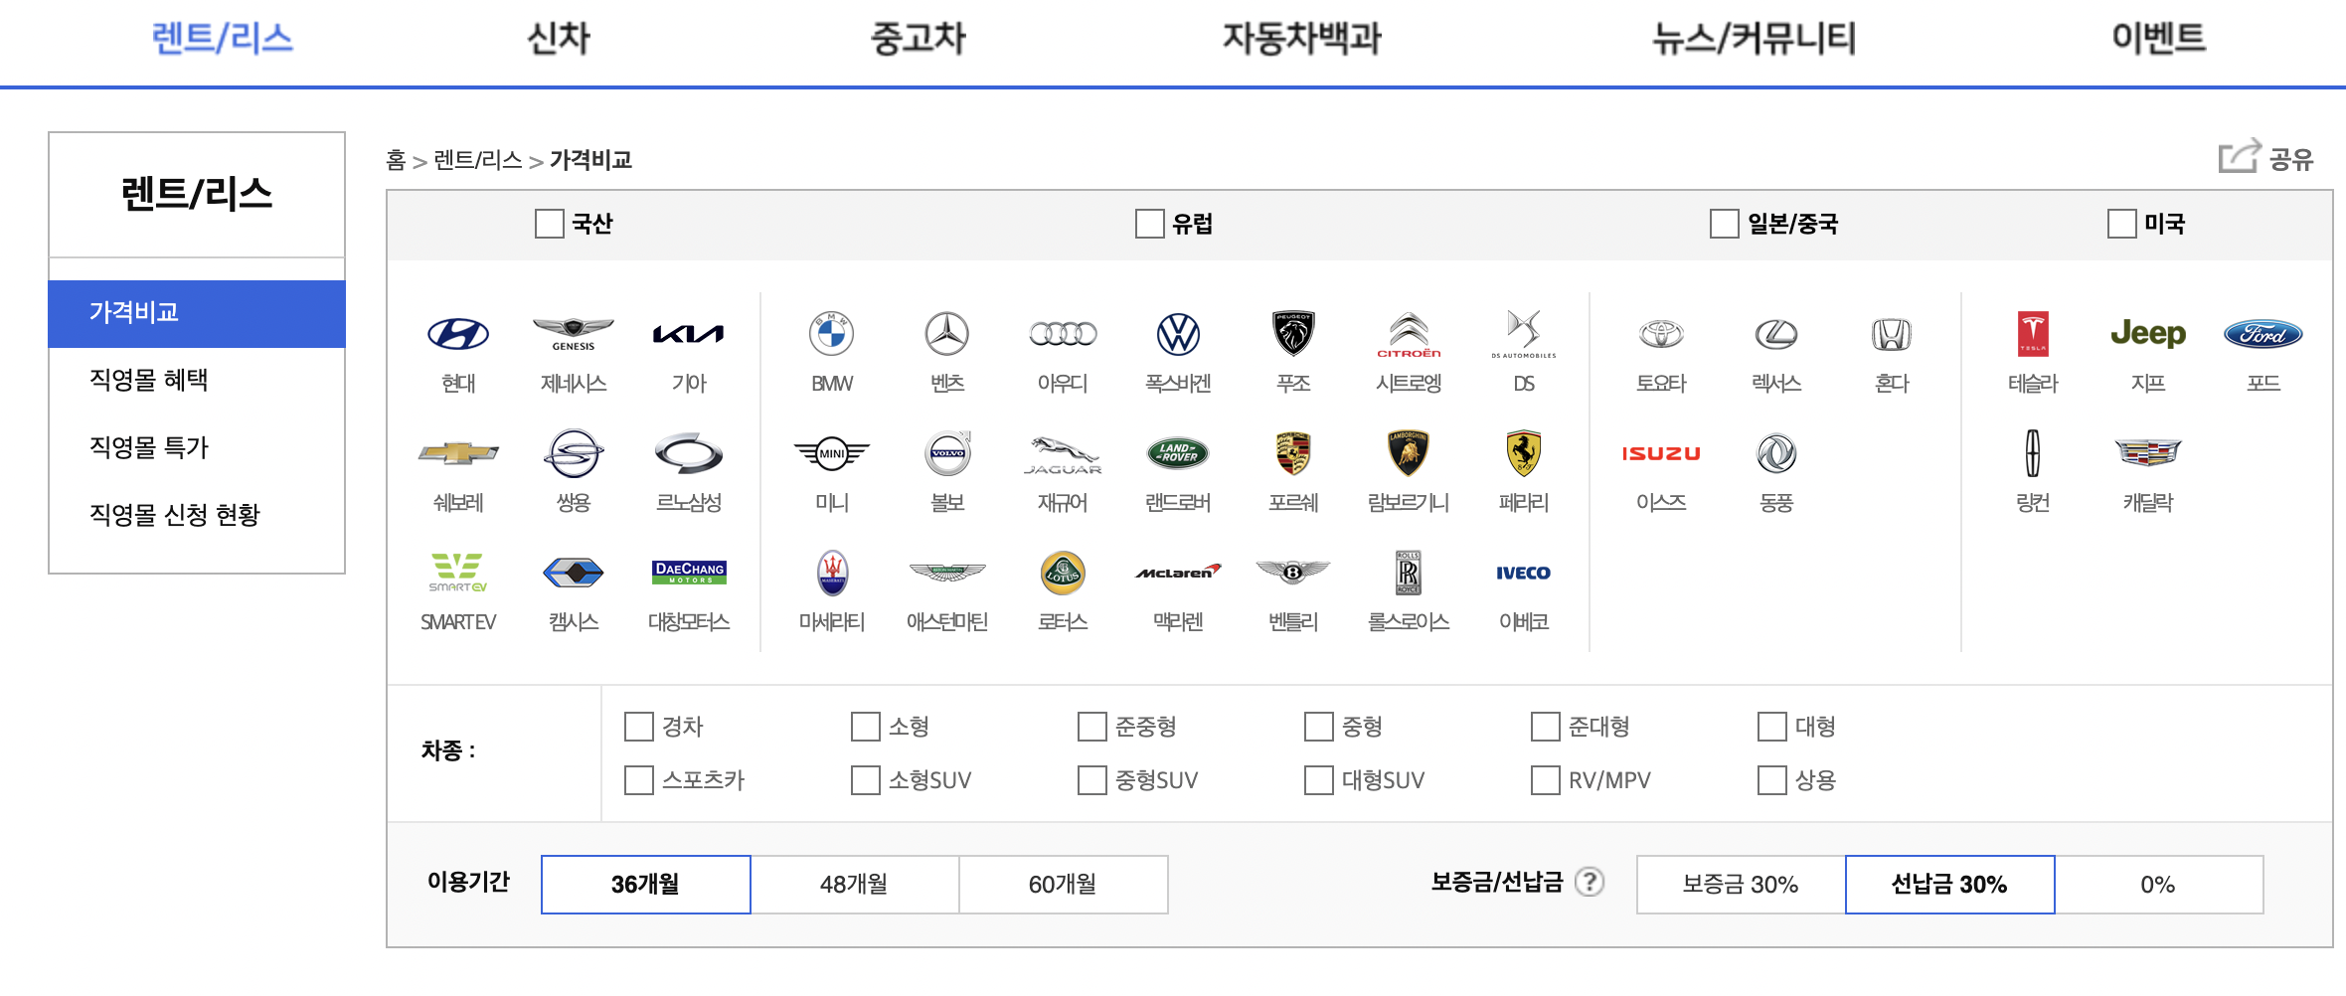
Task: Check the 소형SUV checkbox
Action: [x=865, y=780]
